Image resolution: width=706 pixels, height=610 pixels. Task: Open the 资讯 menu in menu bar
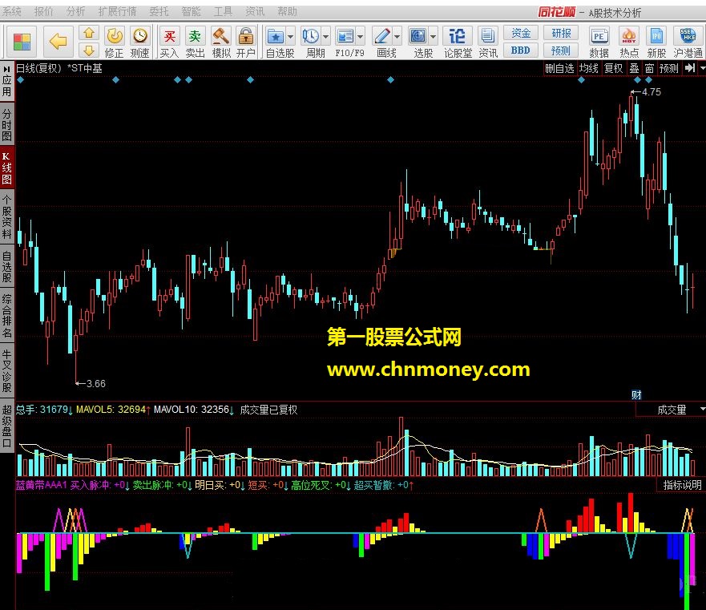click(x=255, y=11)
